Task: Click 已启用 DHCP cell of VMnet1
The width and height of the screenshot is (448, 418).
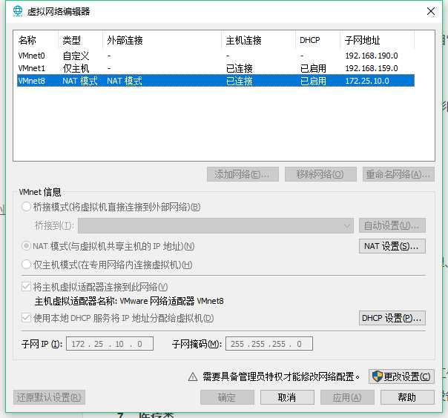Action: 313,68
